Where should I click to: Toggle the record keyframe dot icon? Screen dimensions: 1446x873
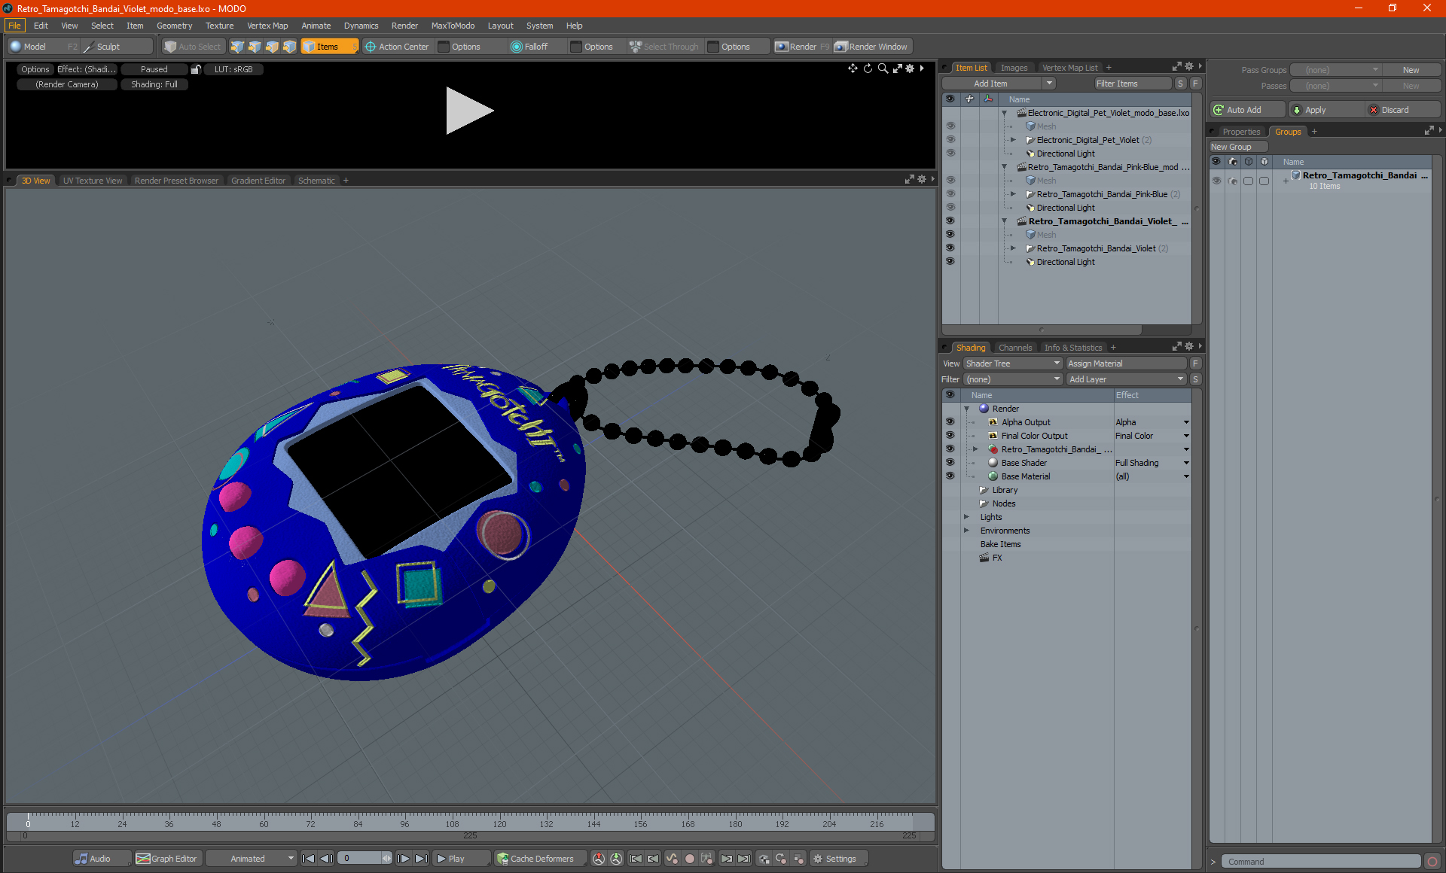pos(689,859)
